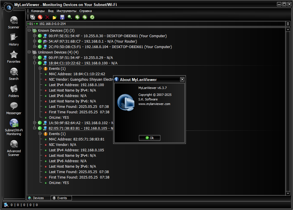Click the computer icon for 192.168.0.104
The image size is (293, 210).
pyautogui.click(x=45, y=47)
